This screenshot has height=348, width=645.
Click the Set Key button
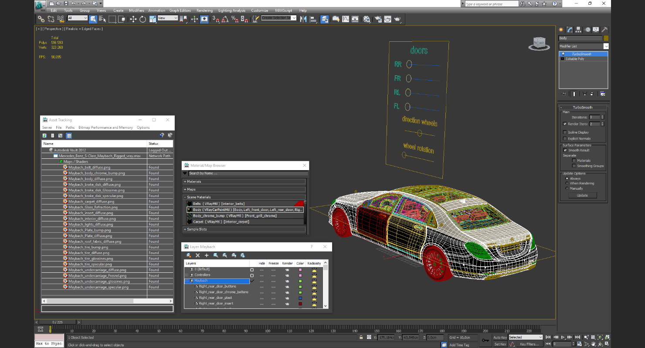[500, 344]
